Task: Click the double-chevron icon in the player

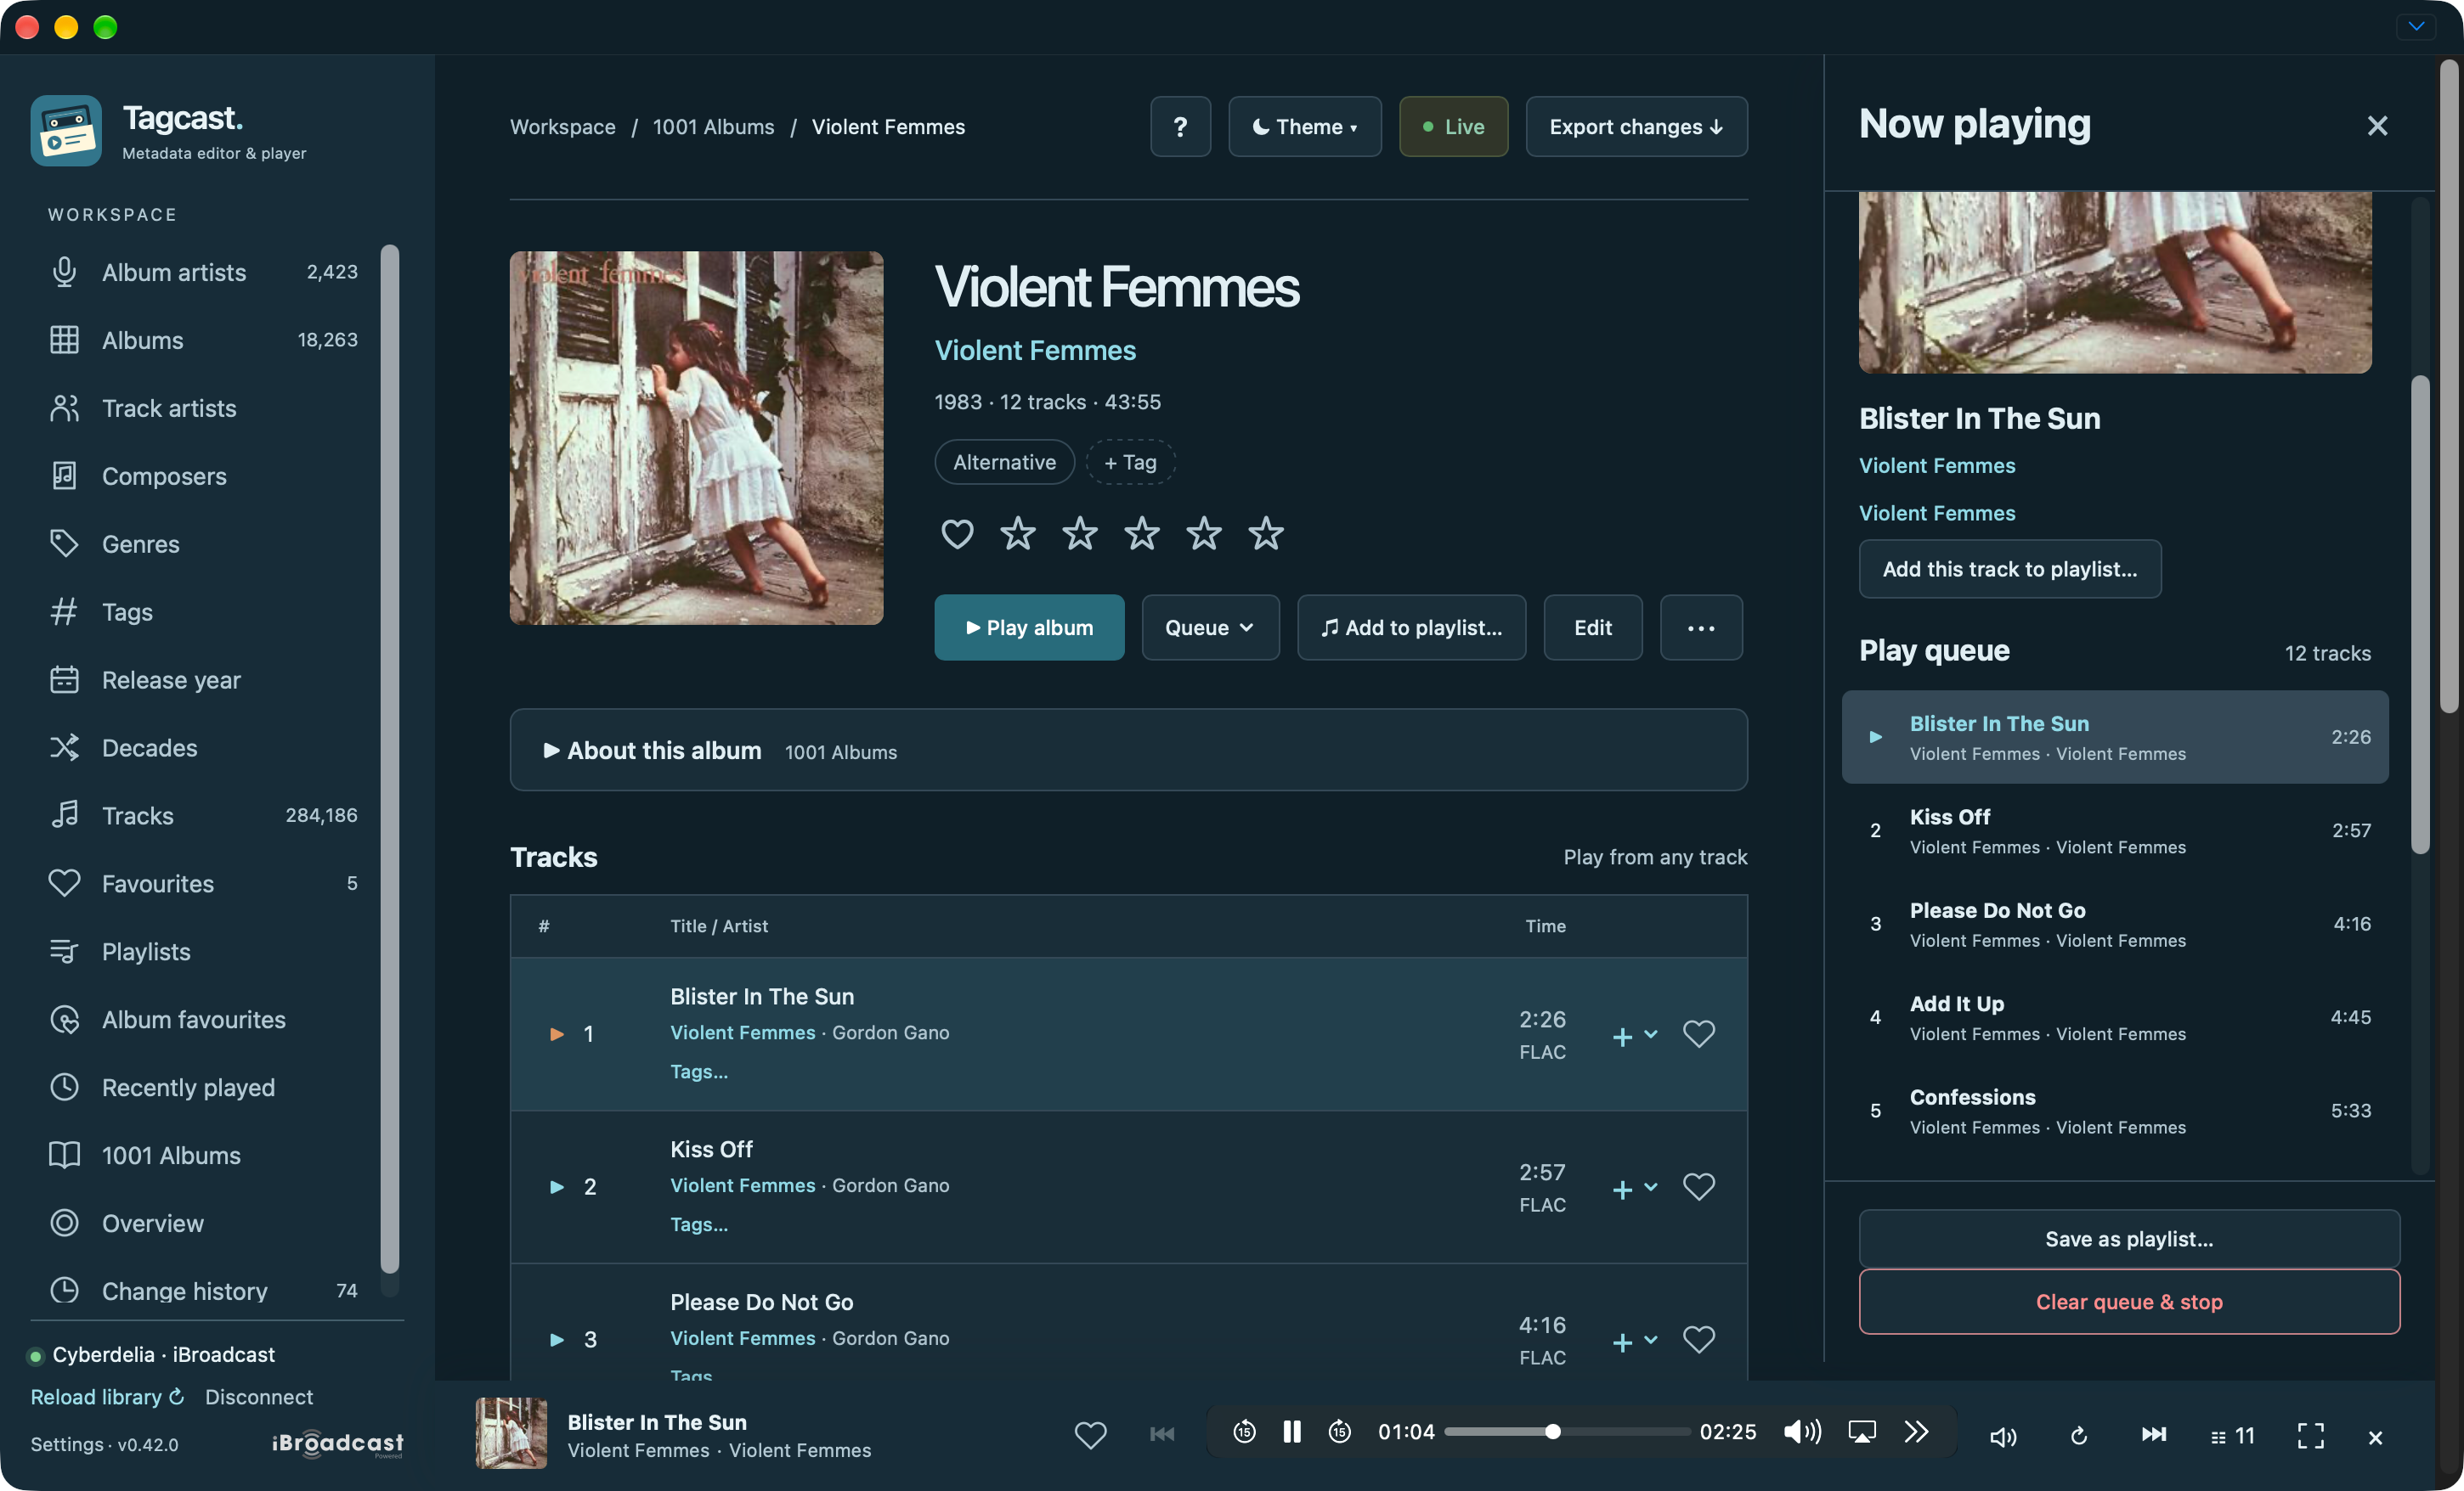Action: click(1916, 1432)
